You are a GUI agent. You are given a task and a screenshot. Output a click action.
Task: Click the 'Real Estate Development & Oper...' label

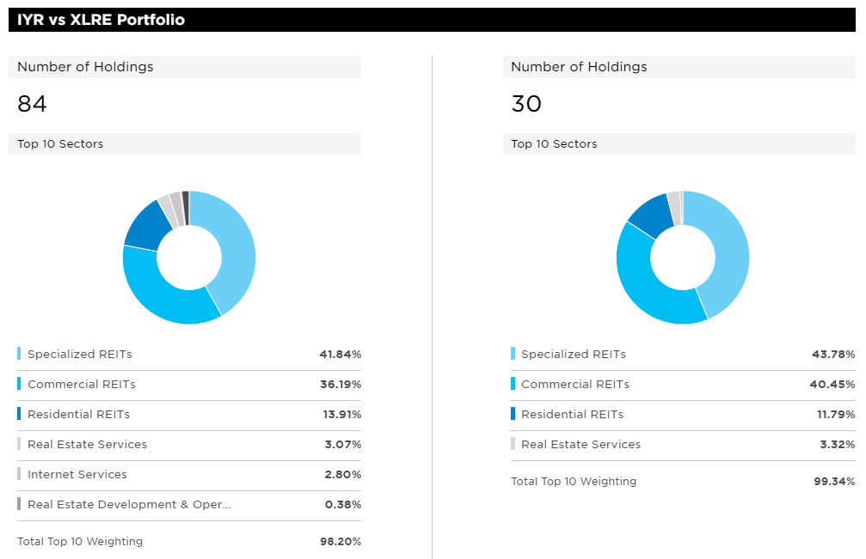pos(129,504)
